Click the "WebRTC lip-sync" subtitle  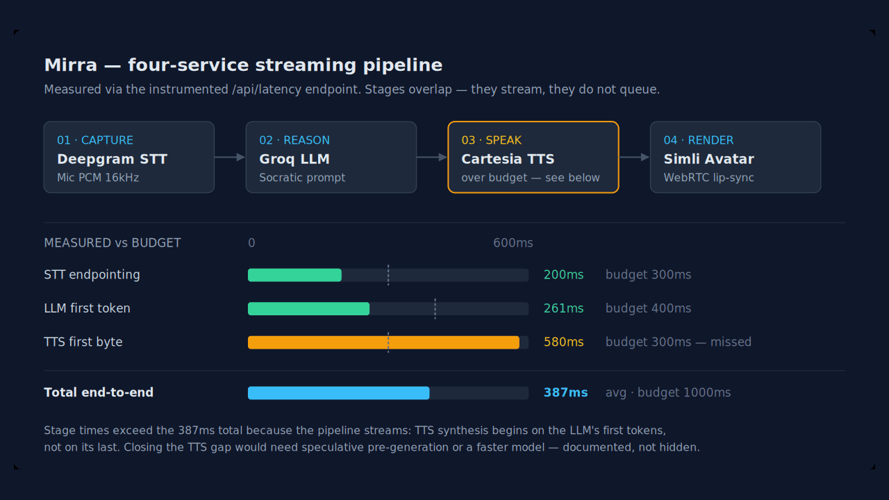708,178
